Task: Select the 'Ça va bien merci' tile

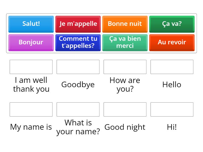Action: pyautogui.click(x=125, y=42)
